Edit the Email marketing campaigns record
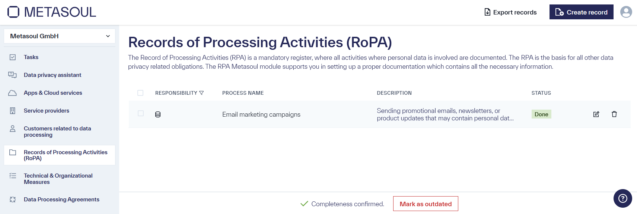637x214 pixels. pyautogui.click(x=596, y=114)
